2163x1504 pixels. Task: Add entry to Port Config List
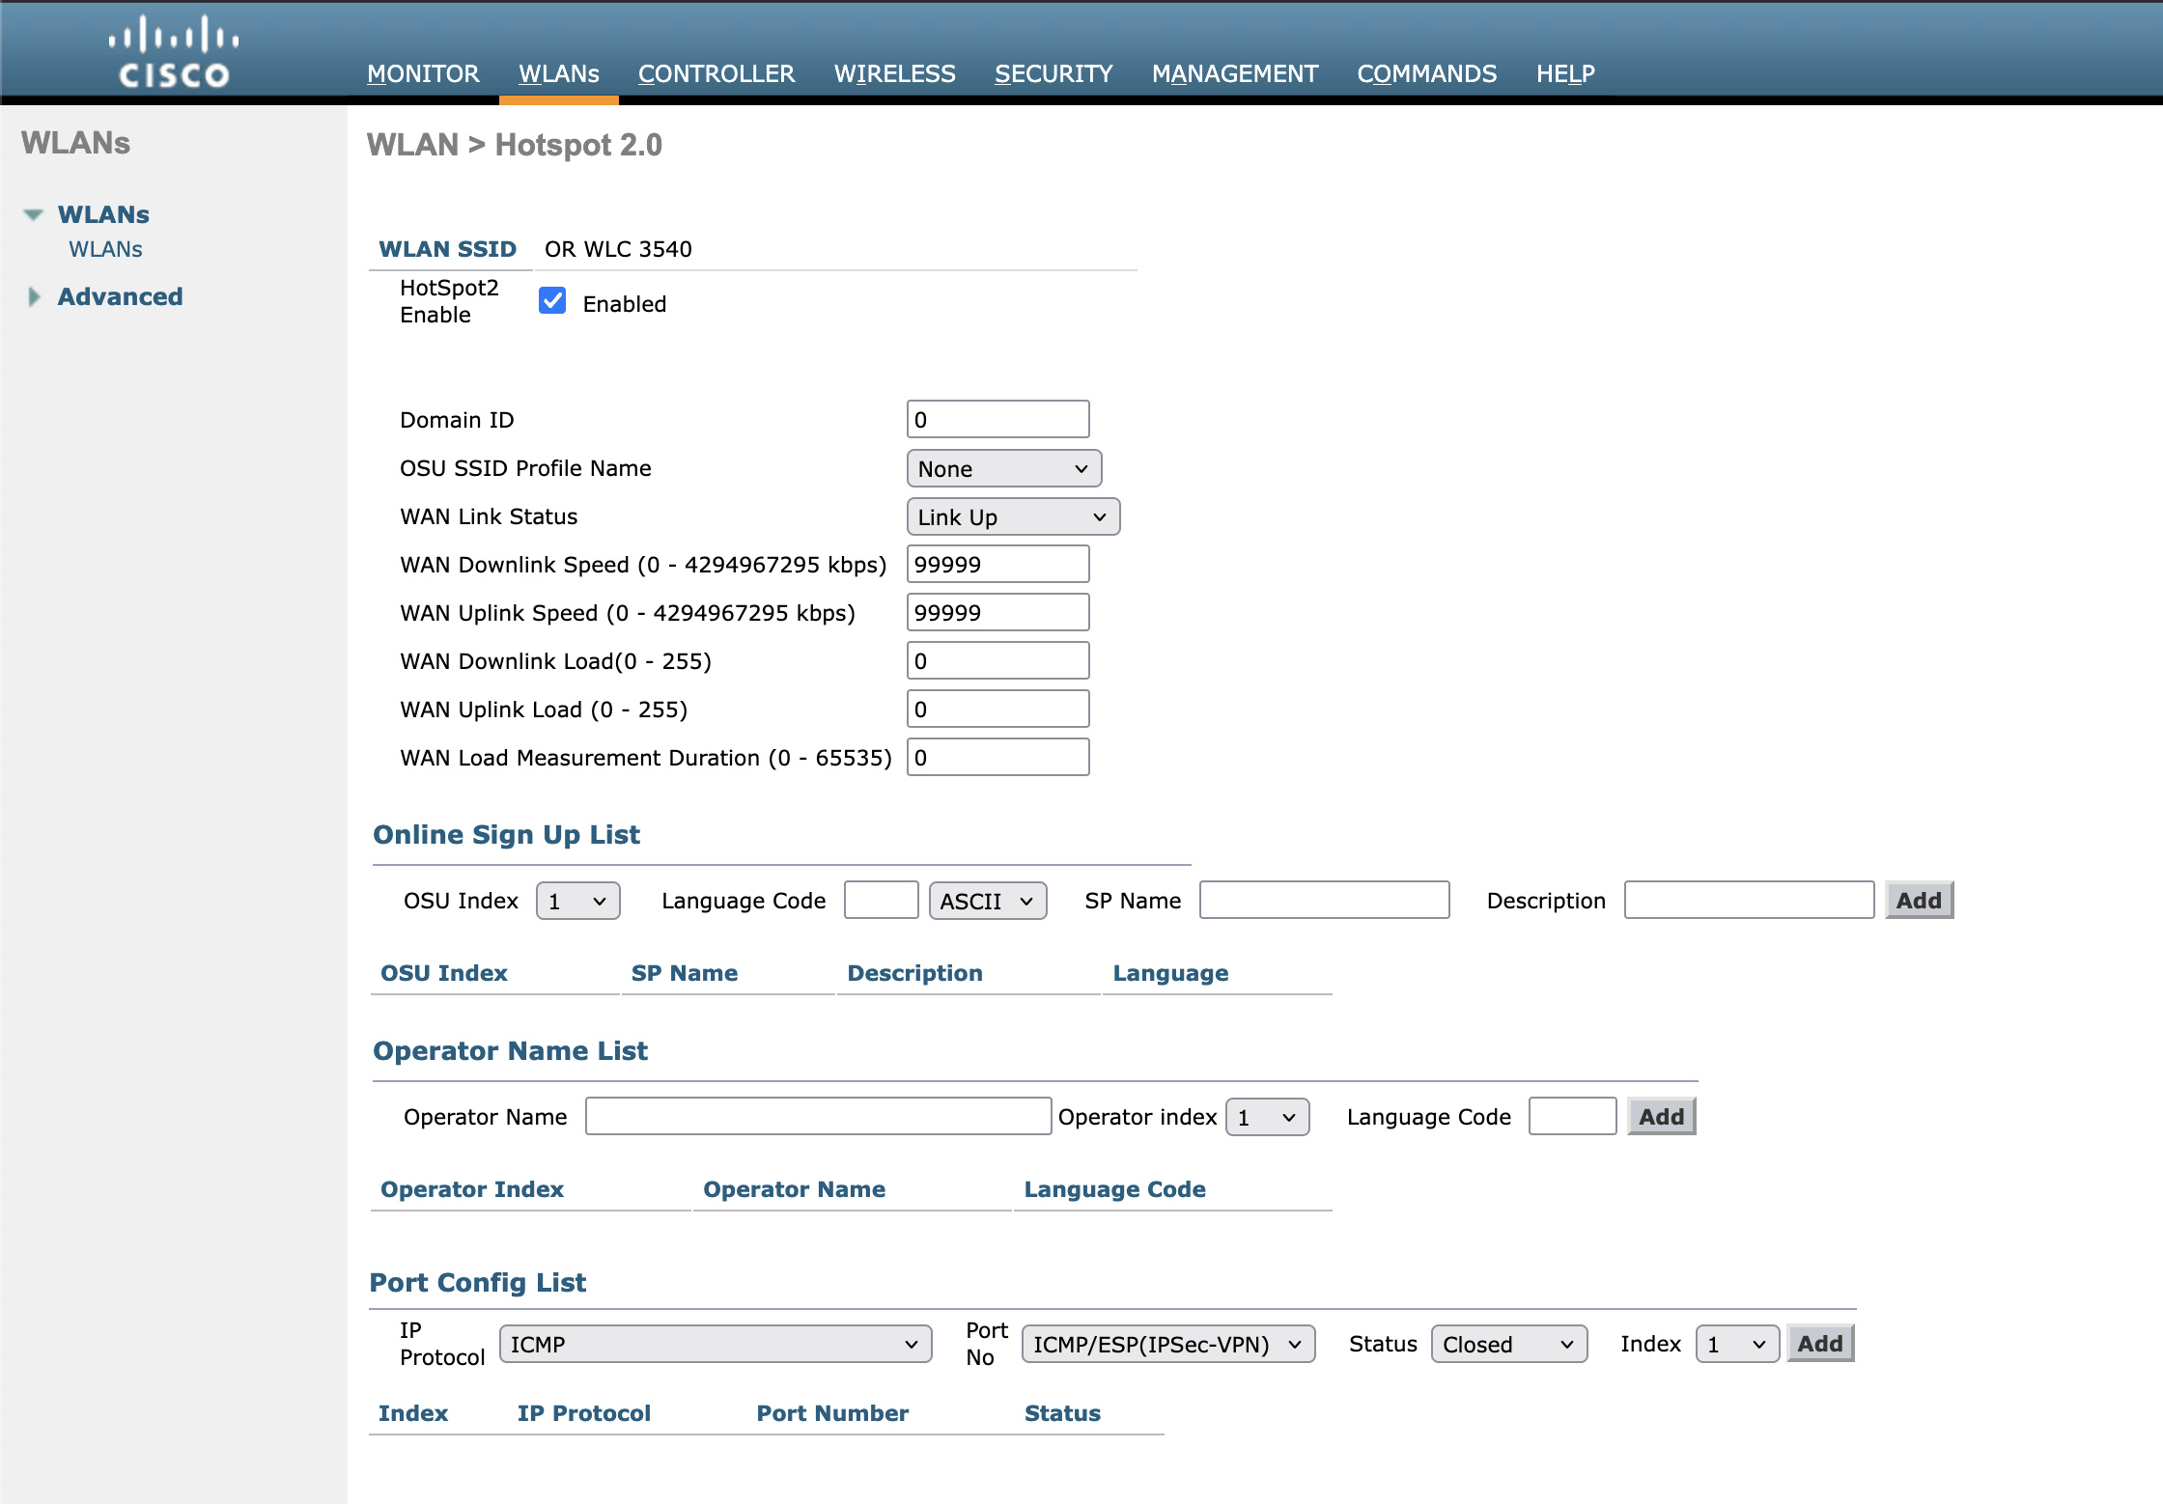[1820, 1343]
